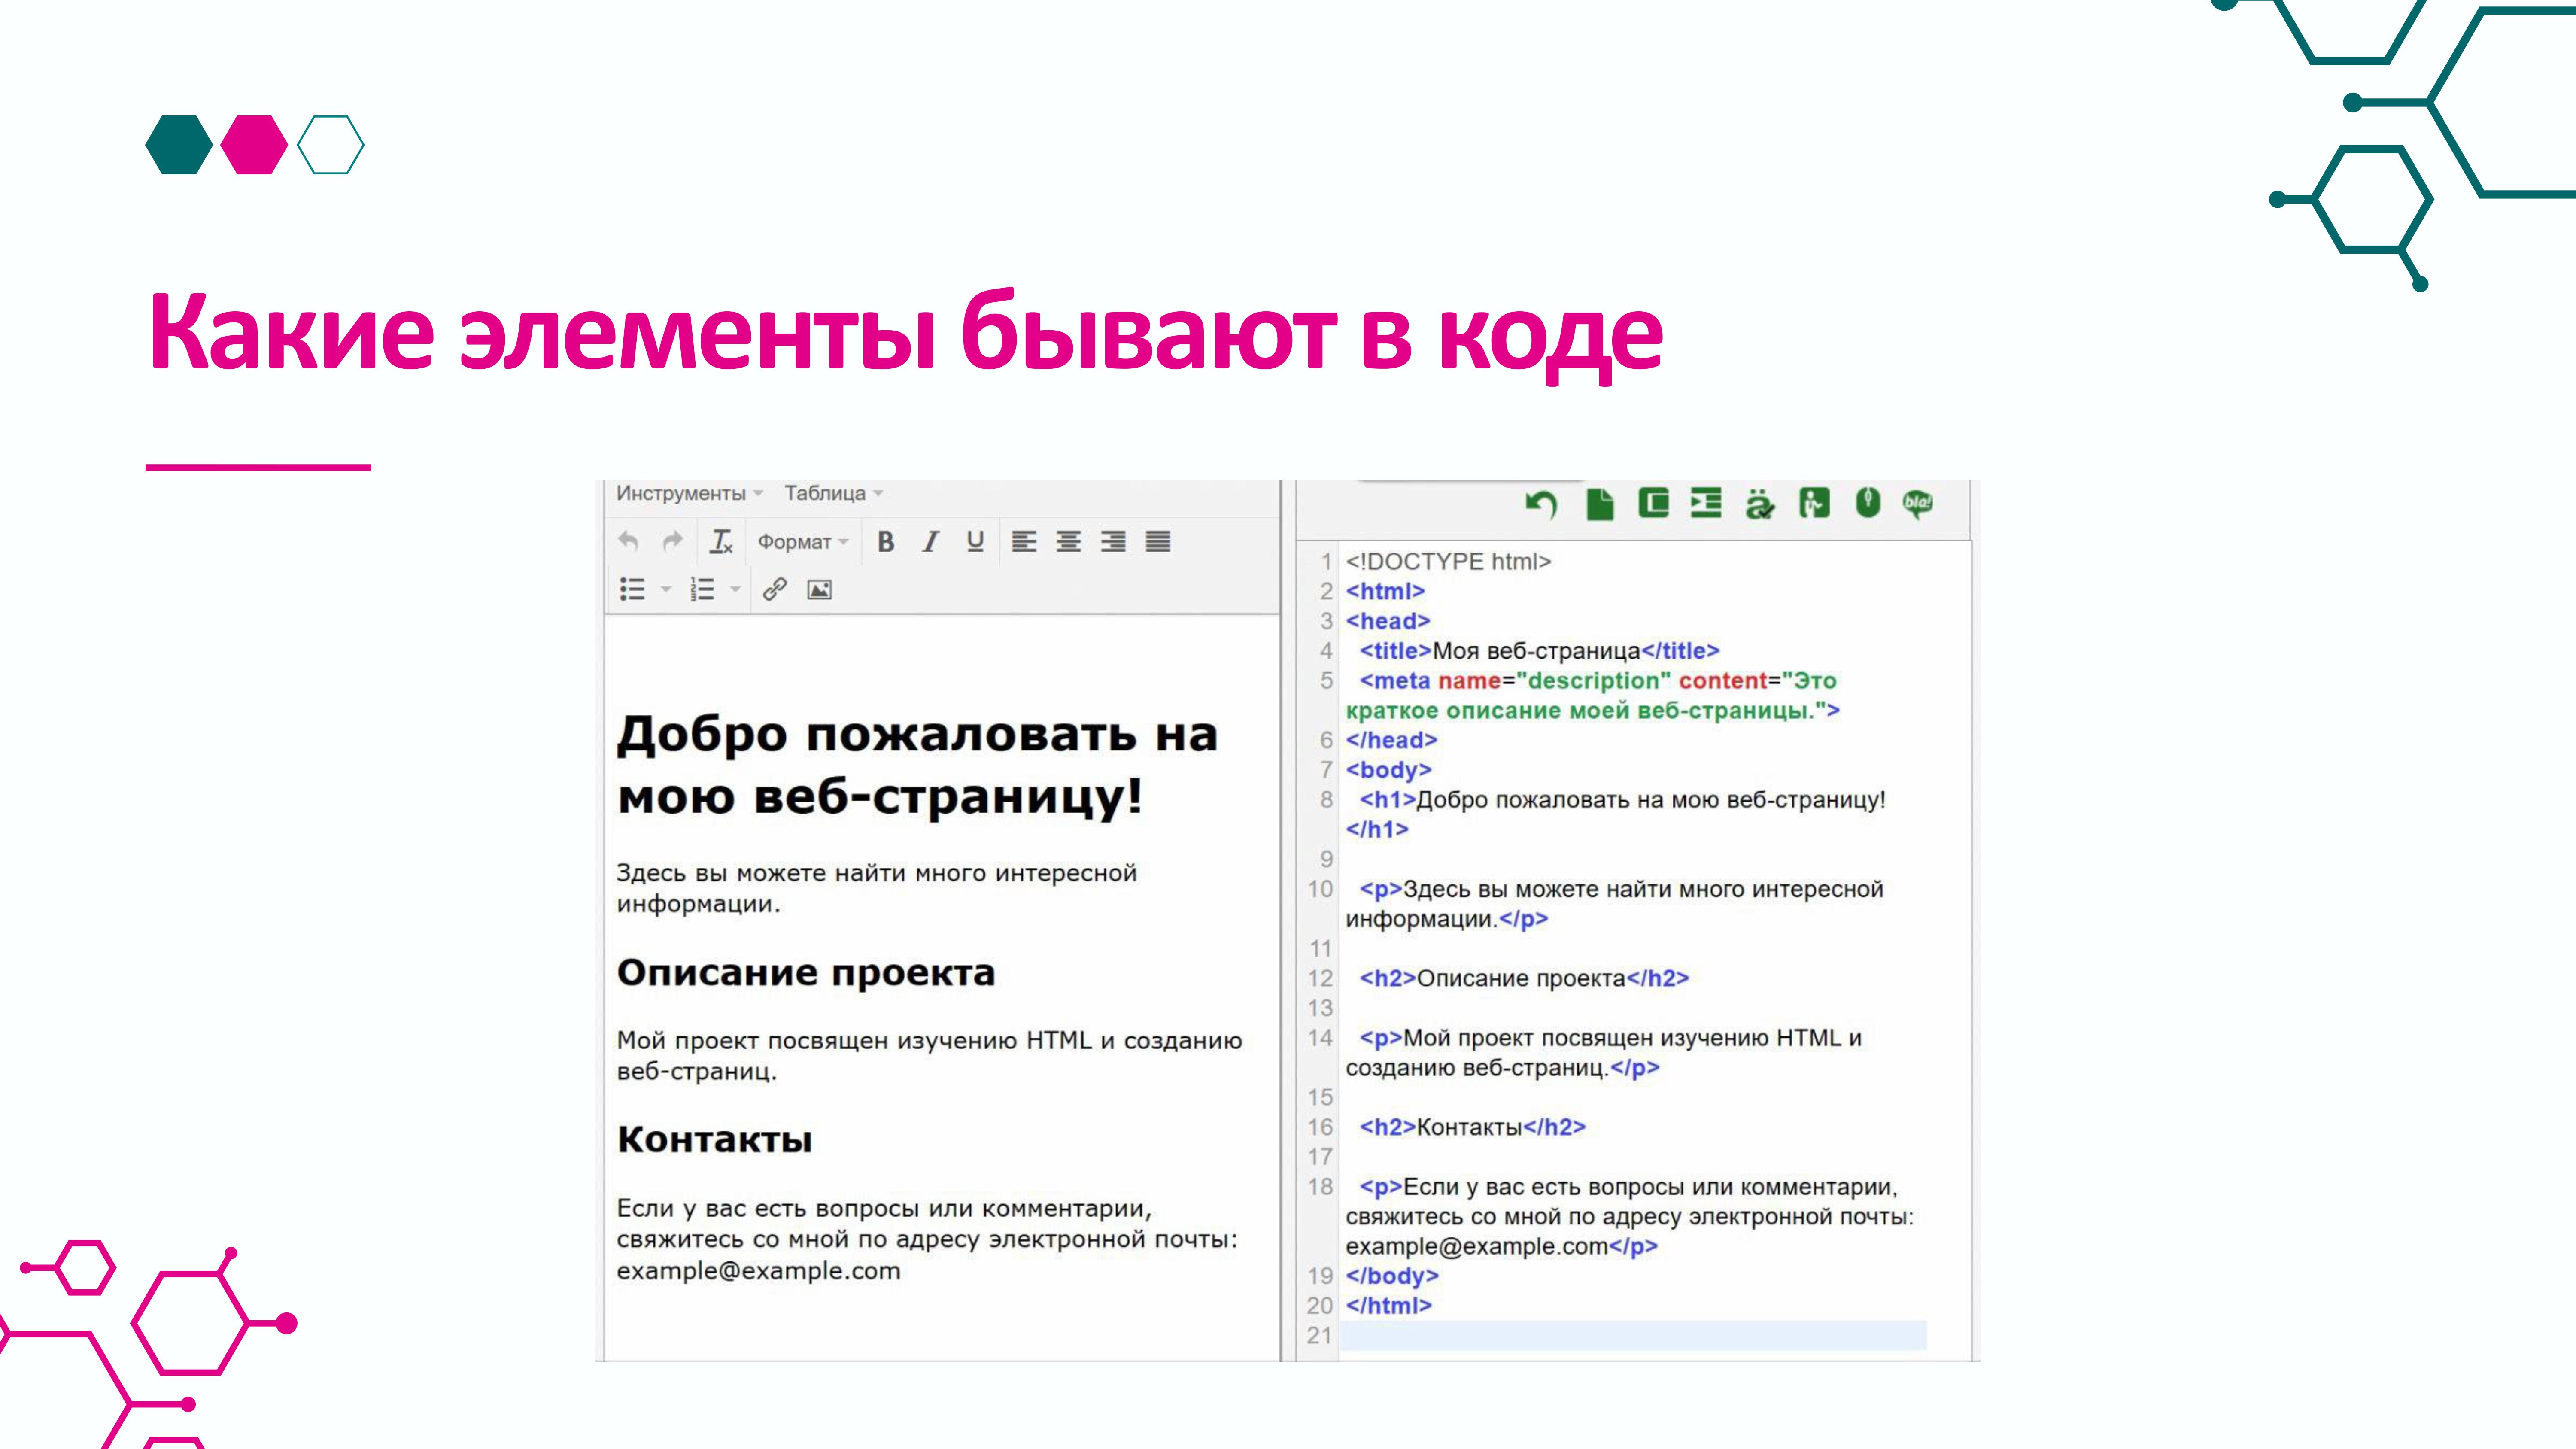Viewport: 2576px width, 1449px height.
Task: Click the opening <body> tag on line 7
Action: (1388, 770)
